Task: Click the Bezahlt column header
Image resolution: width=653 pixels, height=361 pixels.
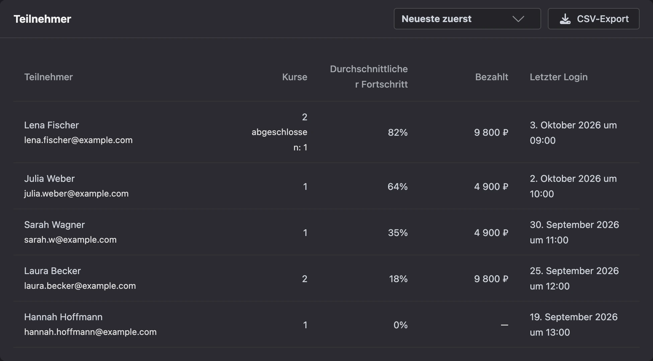Action: (x=492, y=77)
